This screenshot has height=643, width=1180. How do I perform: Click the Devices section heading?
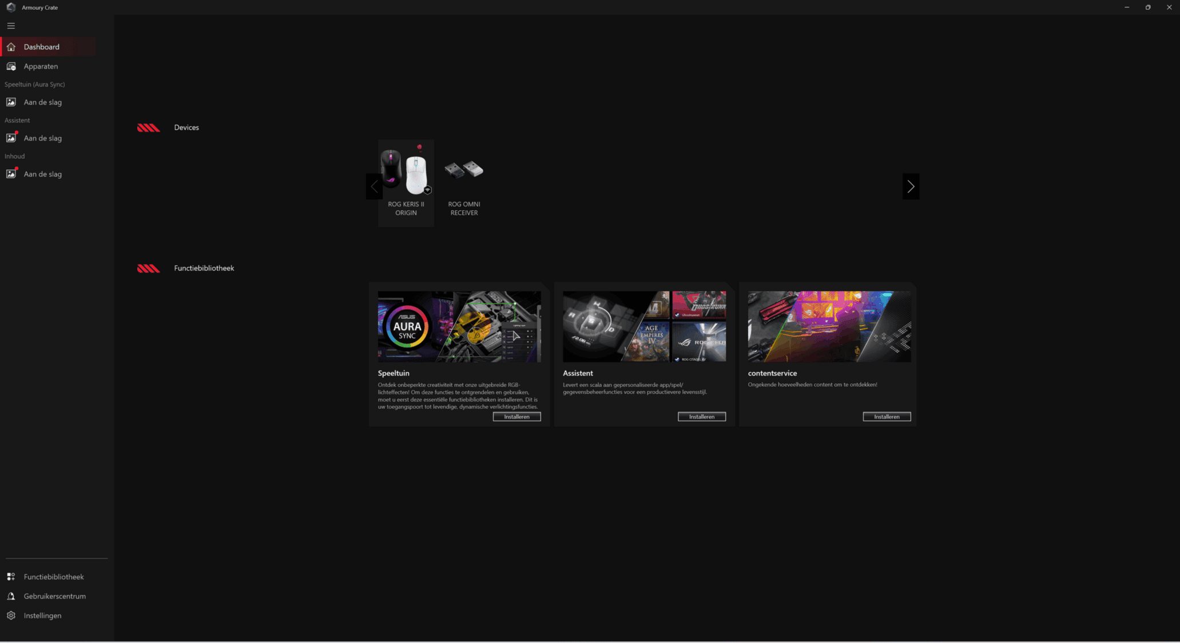tap(186, 127)
